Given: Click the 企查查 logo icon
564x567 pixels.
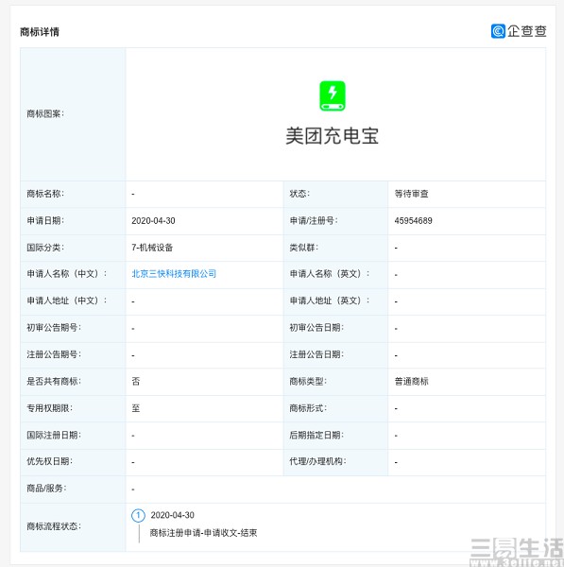Looking at the screenshot, I should (x=498, y=31).
